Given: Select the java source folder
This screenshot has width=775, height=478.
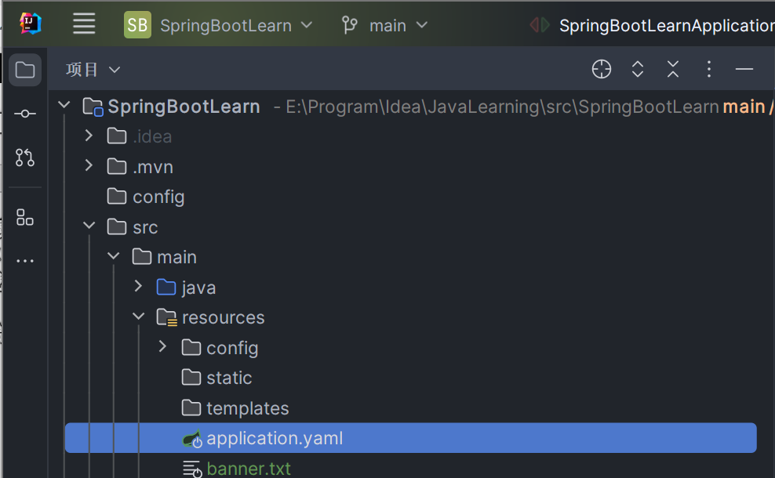Looking at the screenshot, I should pos(198,288).
